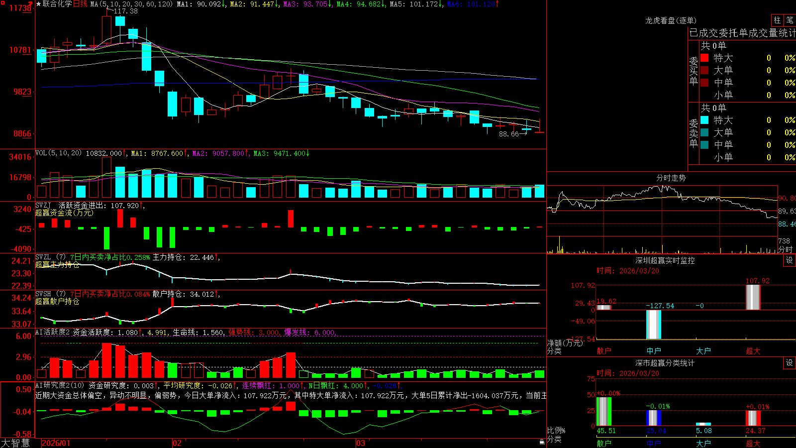Image resolution: width=796 pixels, height=448 pixels.
Task: Click the MA(5,10,20,30,60,120) indicator label
Action: click(x=131, y=4)
